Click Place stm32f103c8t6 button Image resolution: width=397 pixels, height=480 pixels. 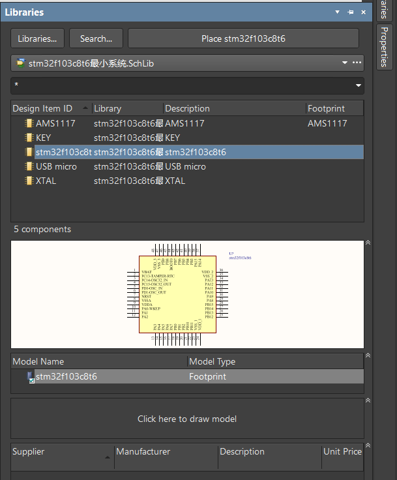pos(243,38)
